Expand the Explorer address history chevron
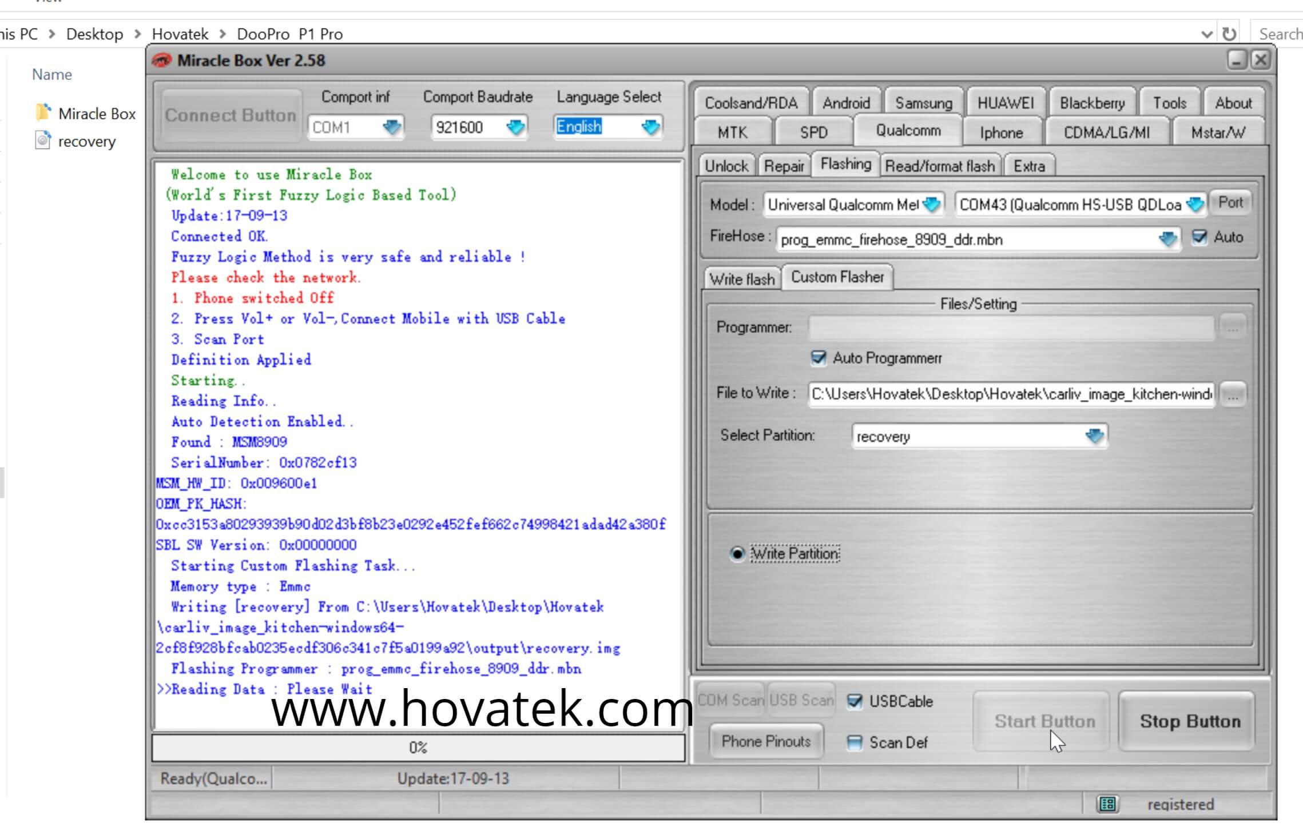Viewport: 1303px width, 827px height. [1206, 34]
